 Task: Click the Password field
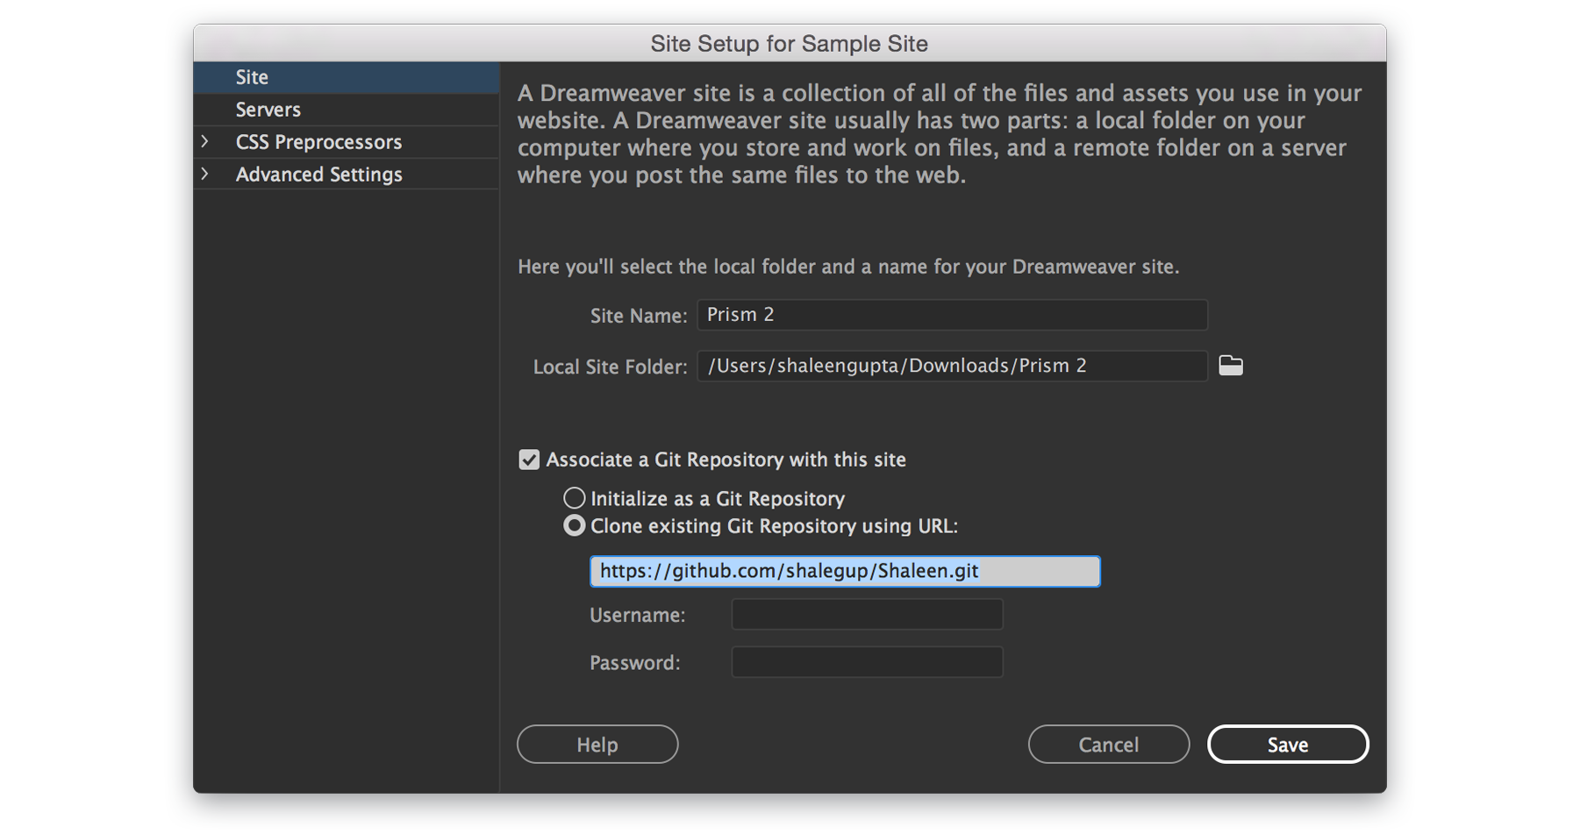[x=867, y=662]
